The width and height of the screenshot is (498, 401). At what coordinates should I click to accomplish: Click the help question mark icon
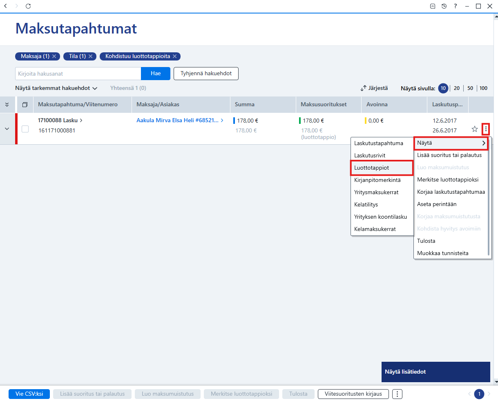(456, 6)
